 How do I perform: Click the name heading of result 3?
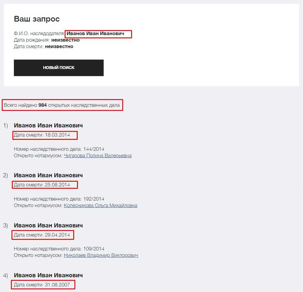(48, 225)
